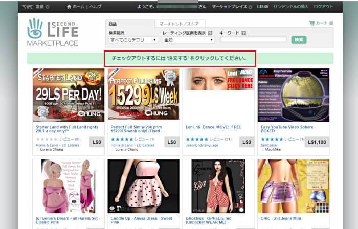The image size is (358, 229).
Task: Open Easy YouTube Video Sphere - BOXED link
Action: click(x=288, y=129)
